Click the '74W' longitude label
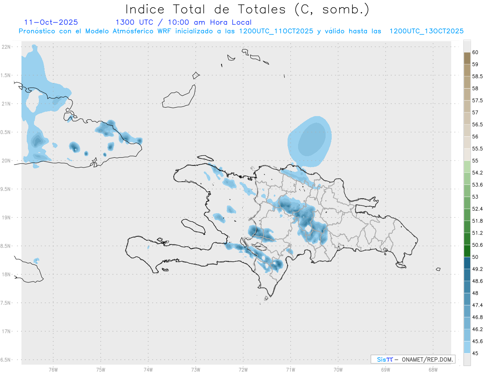This screenshot has width=486, height=375. pos(148,369)
